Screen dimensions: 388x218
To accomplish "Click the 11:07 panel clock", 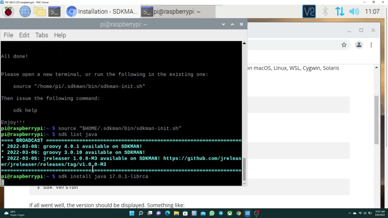I will coord(372,12).
